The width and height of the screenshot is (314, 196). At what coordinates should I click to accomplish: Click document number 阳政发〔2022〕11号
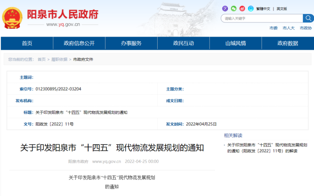(54, 124)
